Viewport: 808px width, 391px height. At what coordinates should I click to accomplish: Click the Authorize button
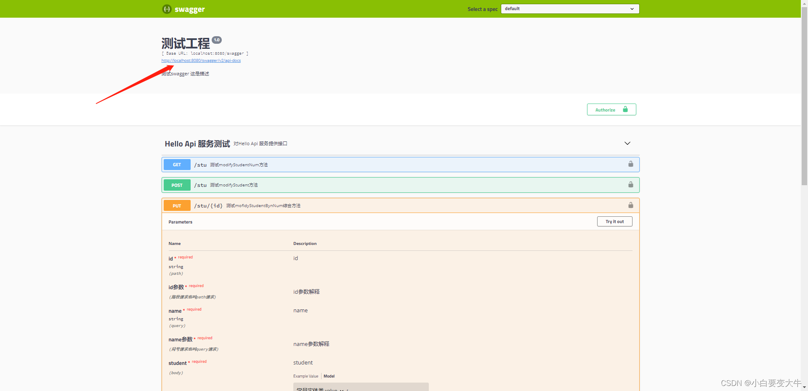611,109
